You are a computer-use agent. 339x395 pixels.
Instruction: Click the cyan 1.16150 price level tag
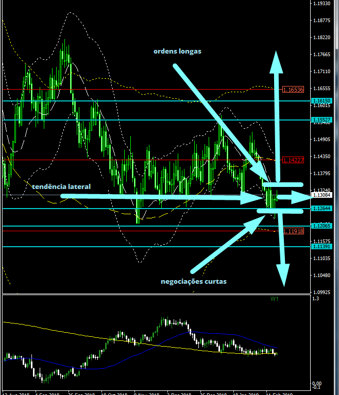[x=321, y=101]
